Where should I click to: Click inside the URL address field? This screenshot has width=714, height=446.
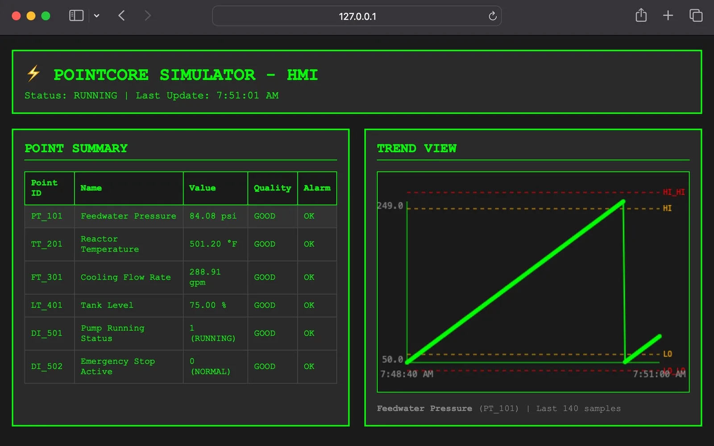[x=357, y=16]
